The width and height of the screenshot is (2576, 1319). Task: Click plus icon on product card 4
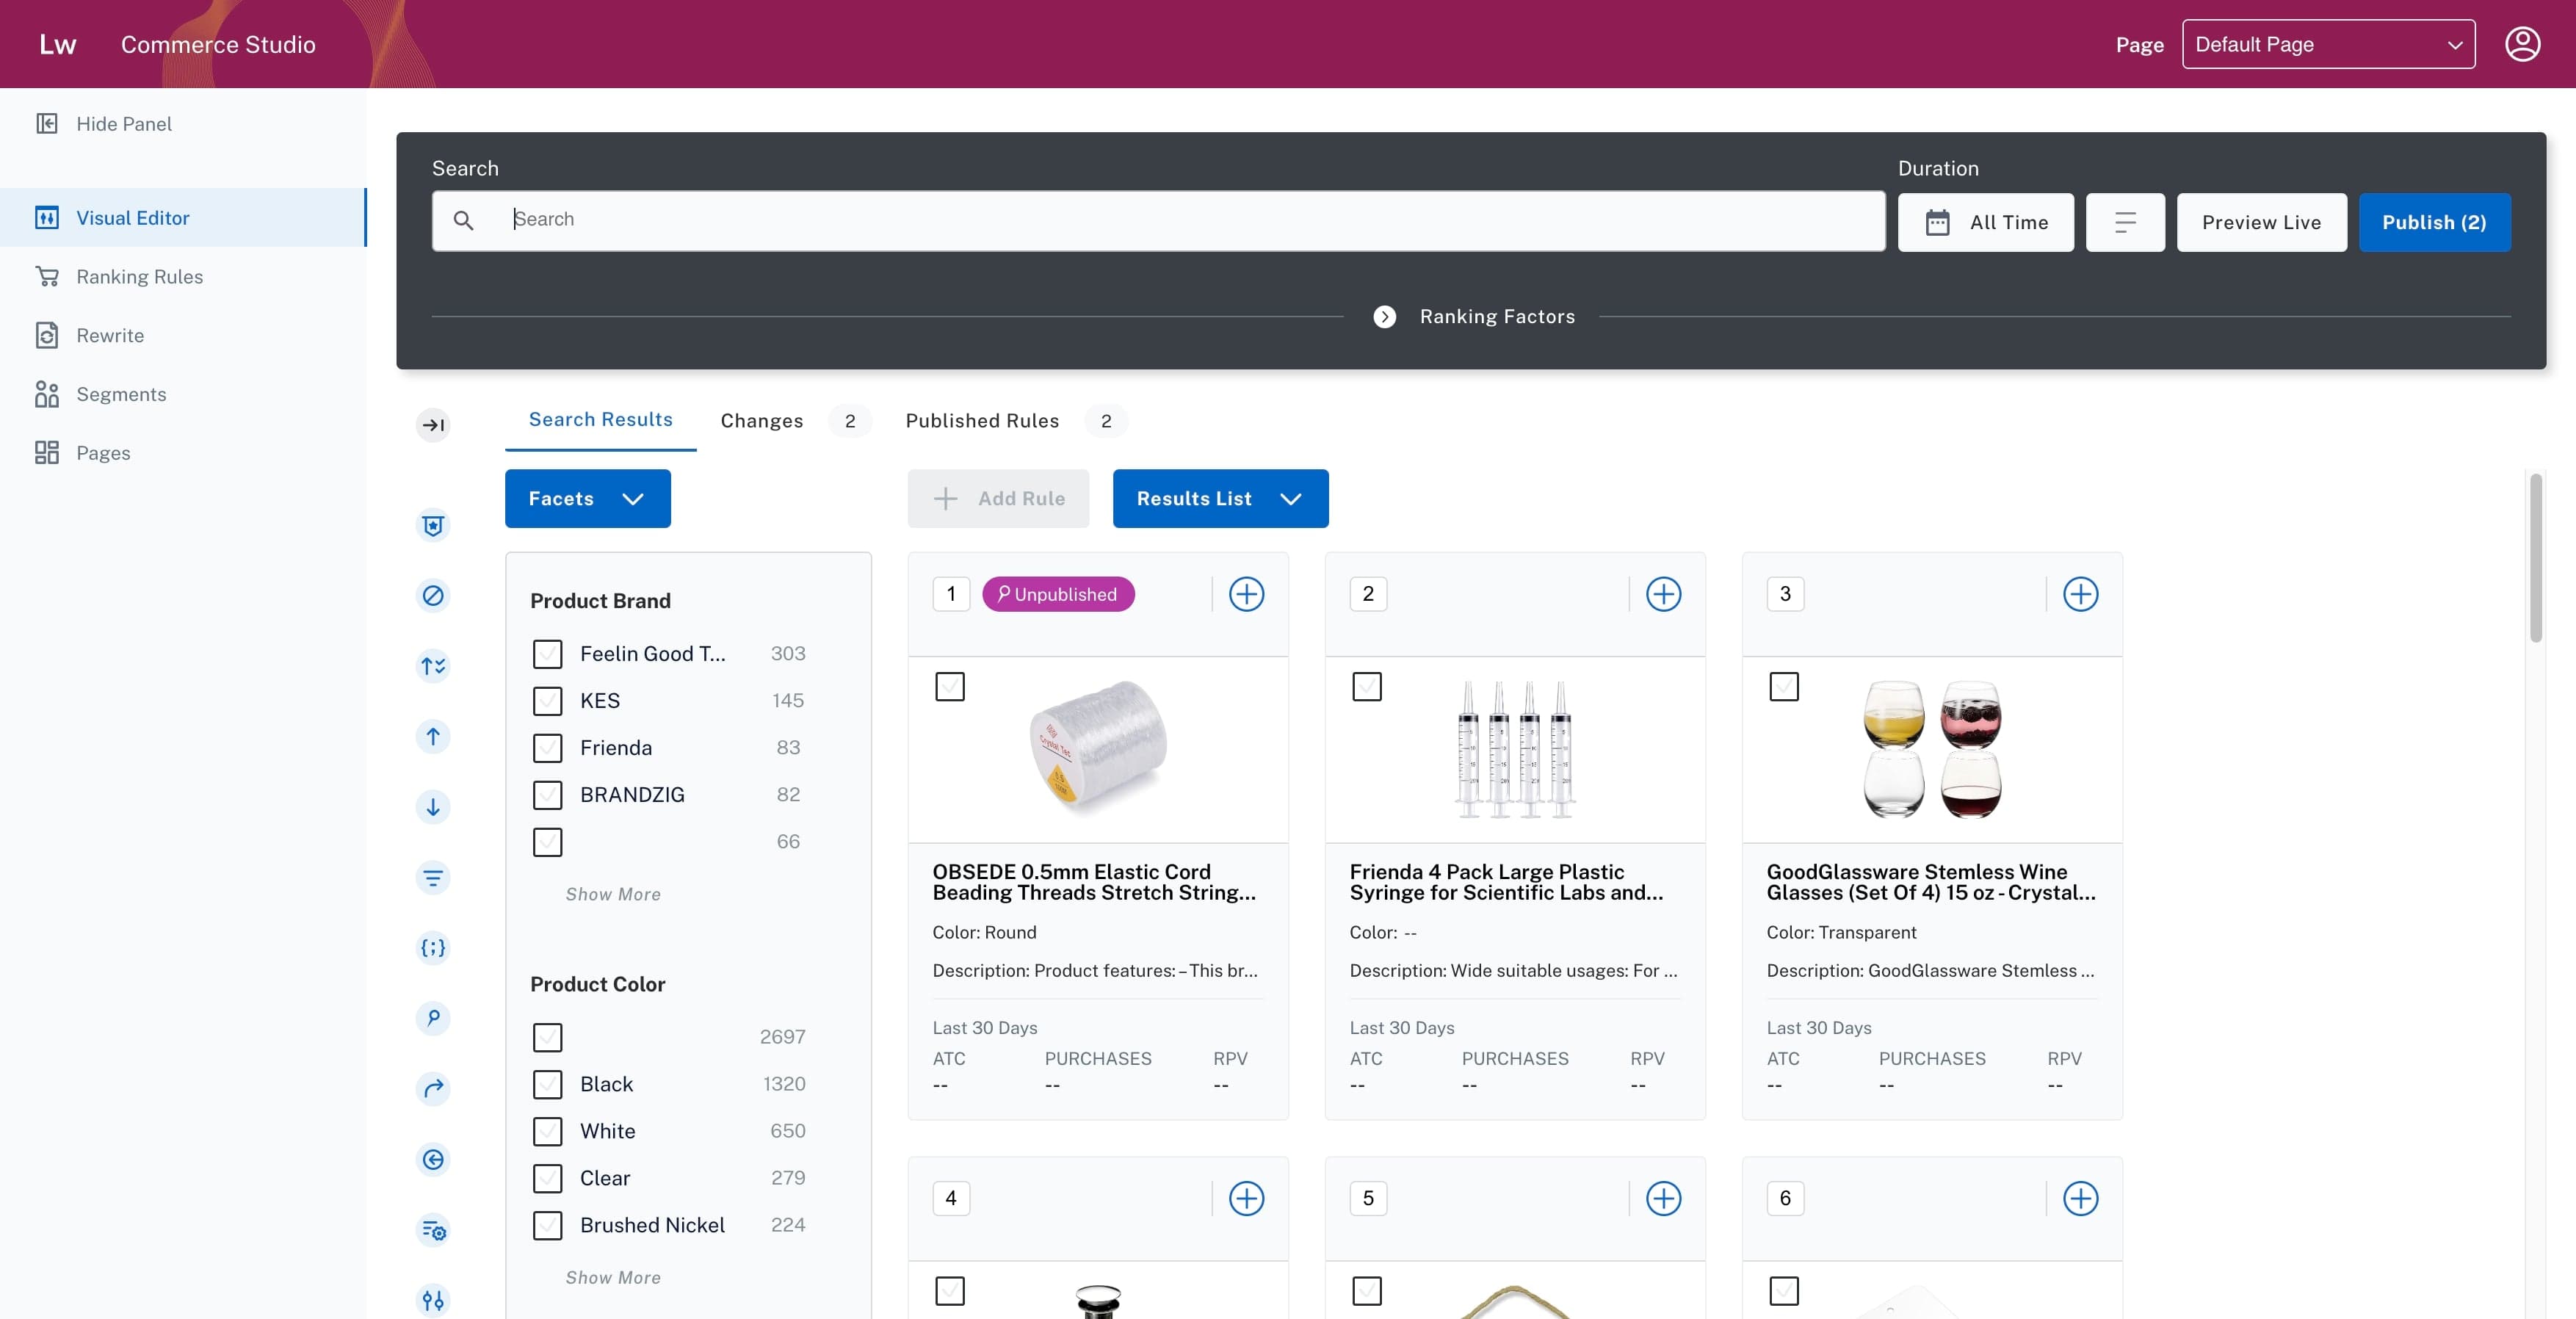coord(1246,1198)
